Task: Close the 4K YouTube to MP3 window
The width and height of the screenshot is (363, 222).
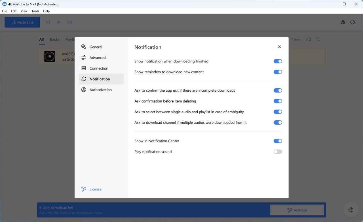Action: click(357, 4)
